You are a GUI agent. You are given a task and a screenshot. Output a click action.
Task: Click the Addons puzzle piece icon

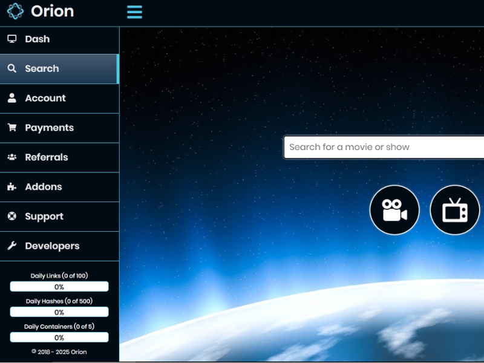point(11,187)
